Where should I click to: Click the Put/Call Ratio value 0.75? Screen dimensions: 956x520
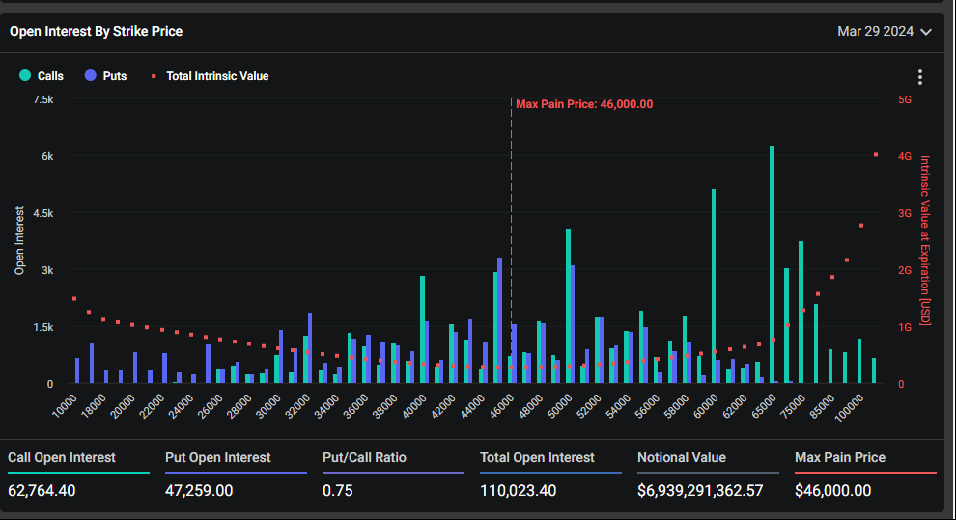point(338,490)
